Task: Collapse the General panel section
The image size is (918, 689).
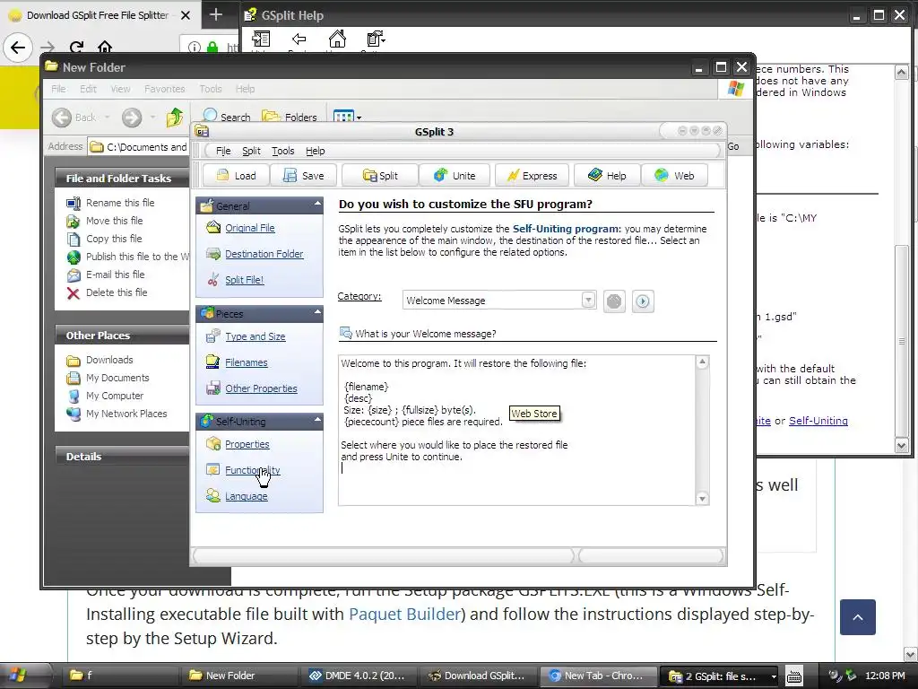Action: pos(317,204)
